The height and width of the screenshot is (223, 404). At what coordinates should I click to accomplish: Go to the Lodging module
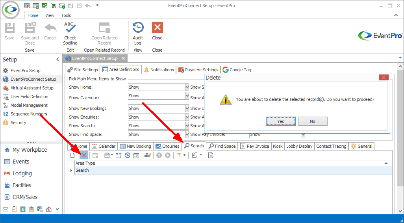pos(22,173)
